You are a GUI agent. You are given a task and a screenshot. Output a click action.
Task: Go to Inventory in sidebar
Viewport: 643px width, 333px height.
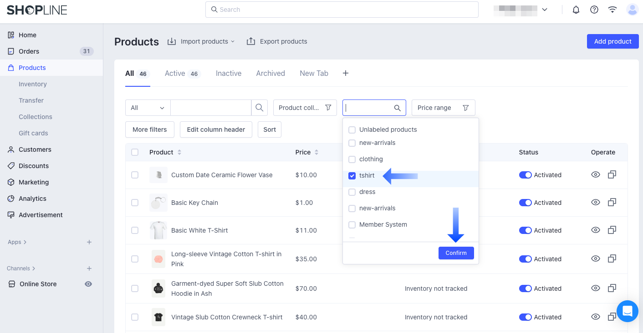point(33,84)
